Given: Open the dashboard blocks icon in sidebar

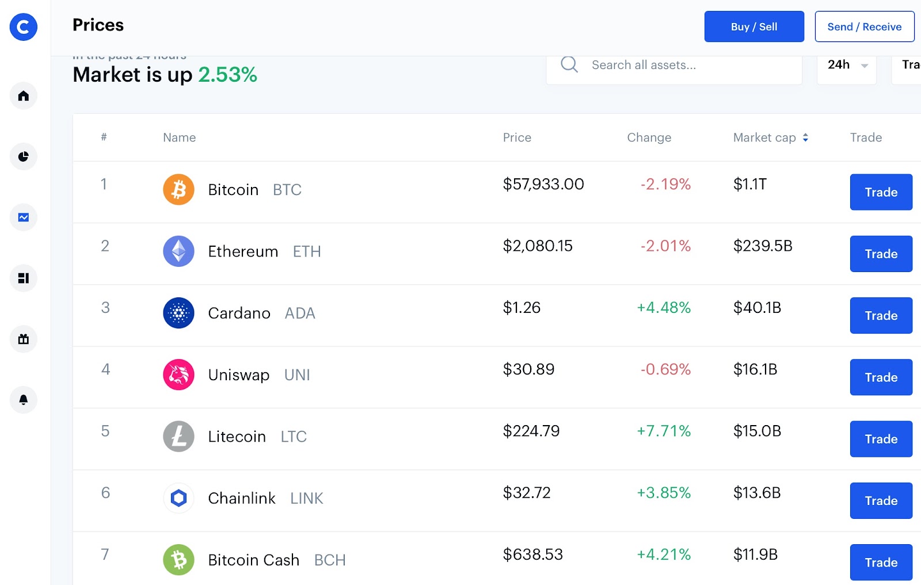Looking at the screenshot, I should [24, 278].
